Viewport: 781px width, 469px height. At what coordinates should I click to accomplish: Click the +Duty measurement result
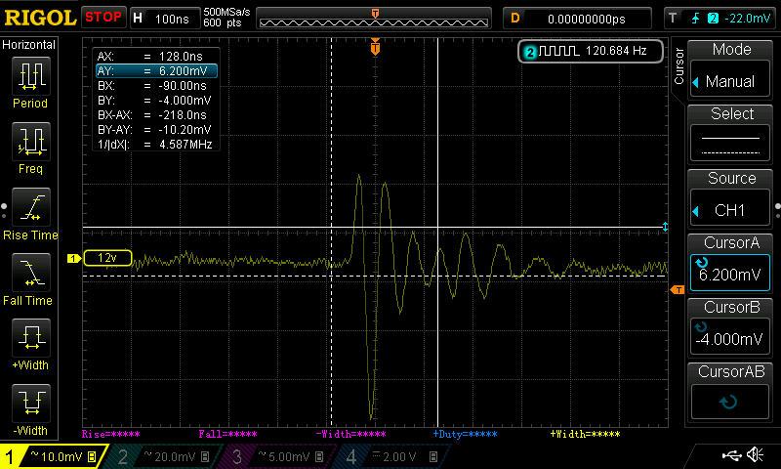pyautogui.click(x=466, y=434)
